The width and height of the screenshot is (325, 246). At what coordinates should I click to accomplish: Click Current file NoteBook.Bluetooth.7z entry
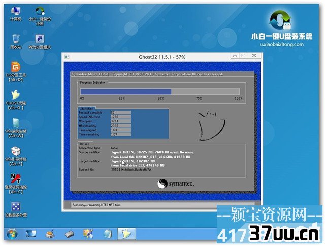point(131,170)
